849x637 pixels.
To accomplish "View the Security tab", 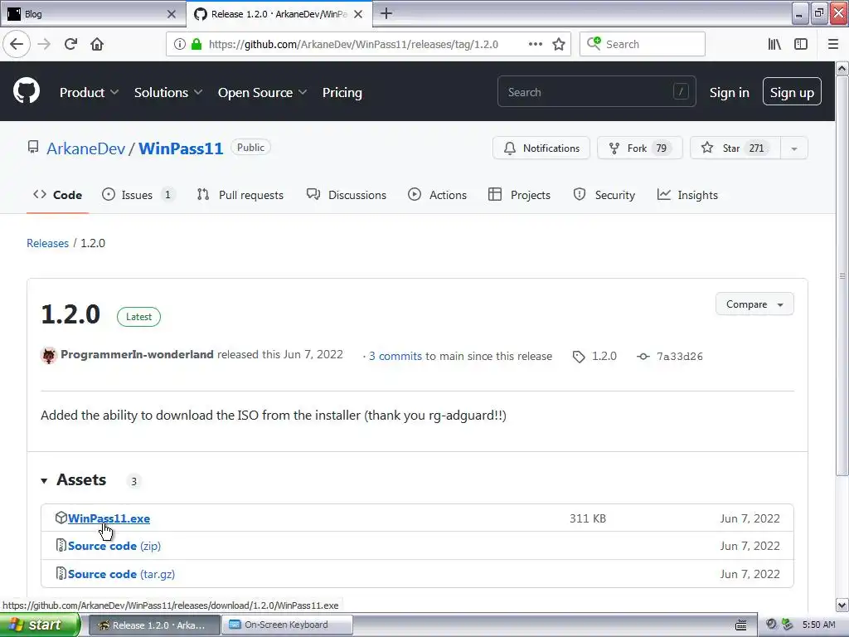I will tap(604, 195).
